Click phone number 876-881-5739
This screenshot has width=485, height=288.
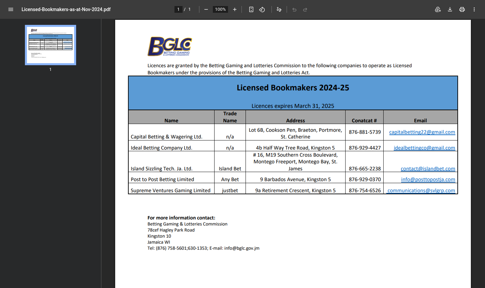365,132
